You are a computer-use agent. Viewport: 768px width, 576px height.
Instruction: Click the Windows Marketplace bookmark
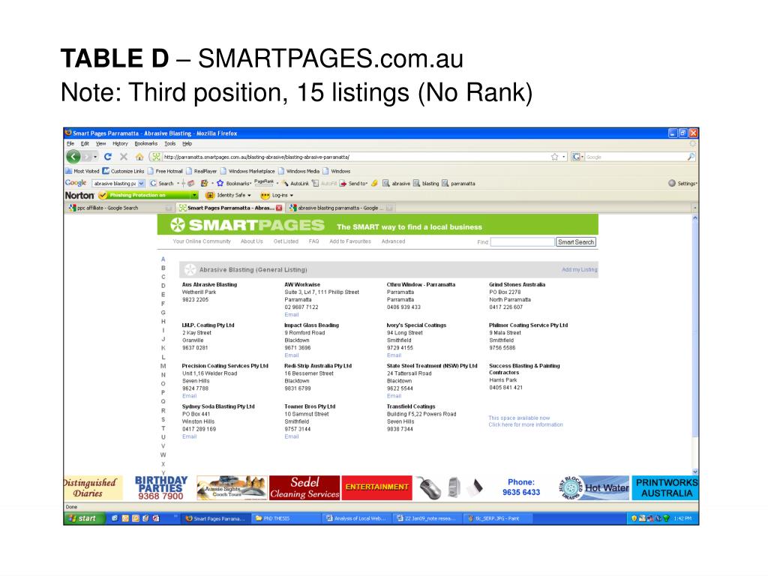(x=247, y=171)
